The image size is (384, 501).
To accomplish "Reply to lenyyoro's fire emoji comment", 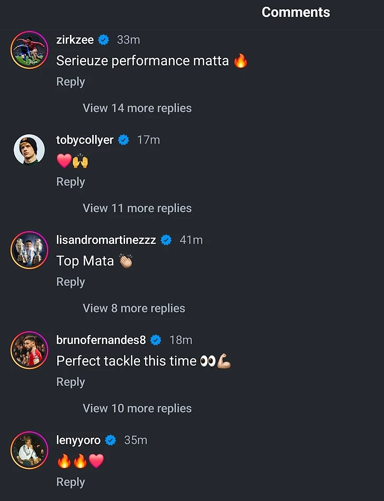I will coord(70,482).
